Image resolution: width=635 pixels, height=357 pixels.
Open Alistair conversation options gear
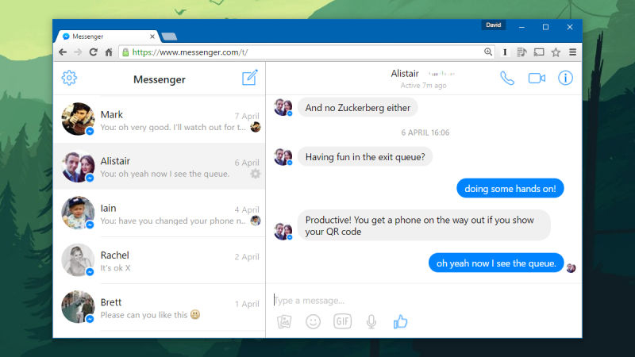click(255, 174)
